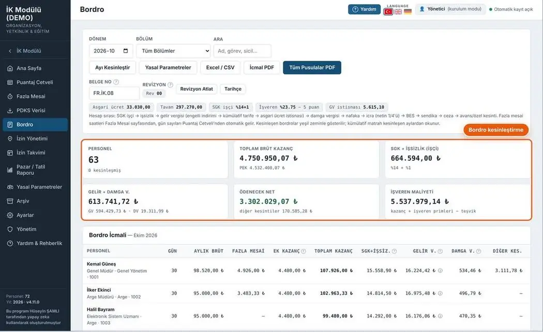Switch language with the Turkish flag
Screen dimensions: 543x332
click(388, 12)
